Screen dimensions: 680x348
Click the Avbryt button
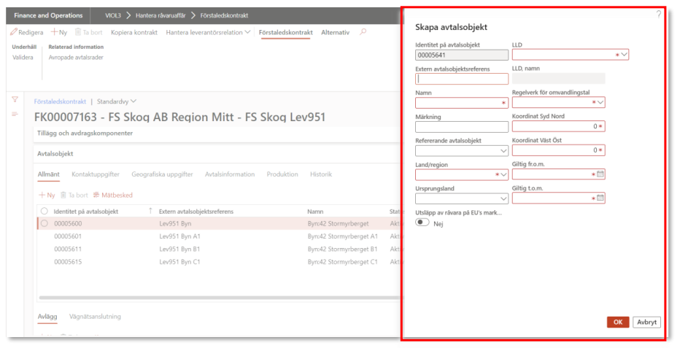646,322
